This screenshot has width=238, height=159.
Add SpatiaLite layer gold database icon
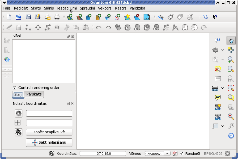click(98, 17)
